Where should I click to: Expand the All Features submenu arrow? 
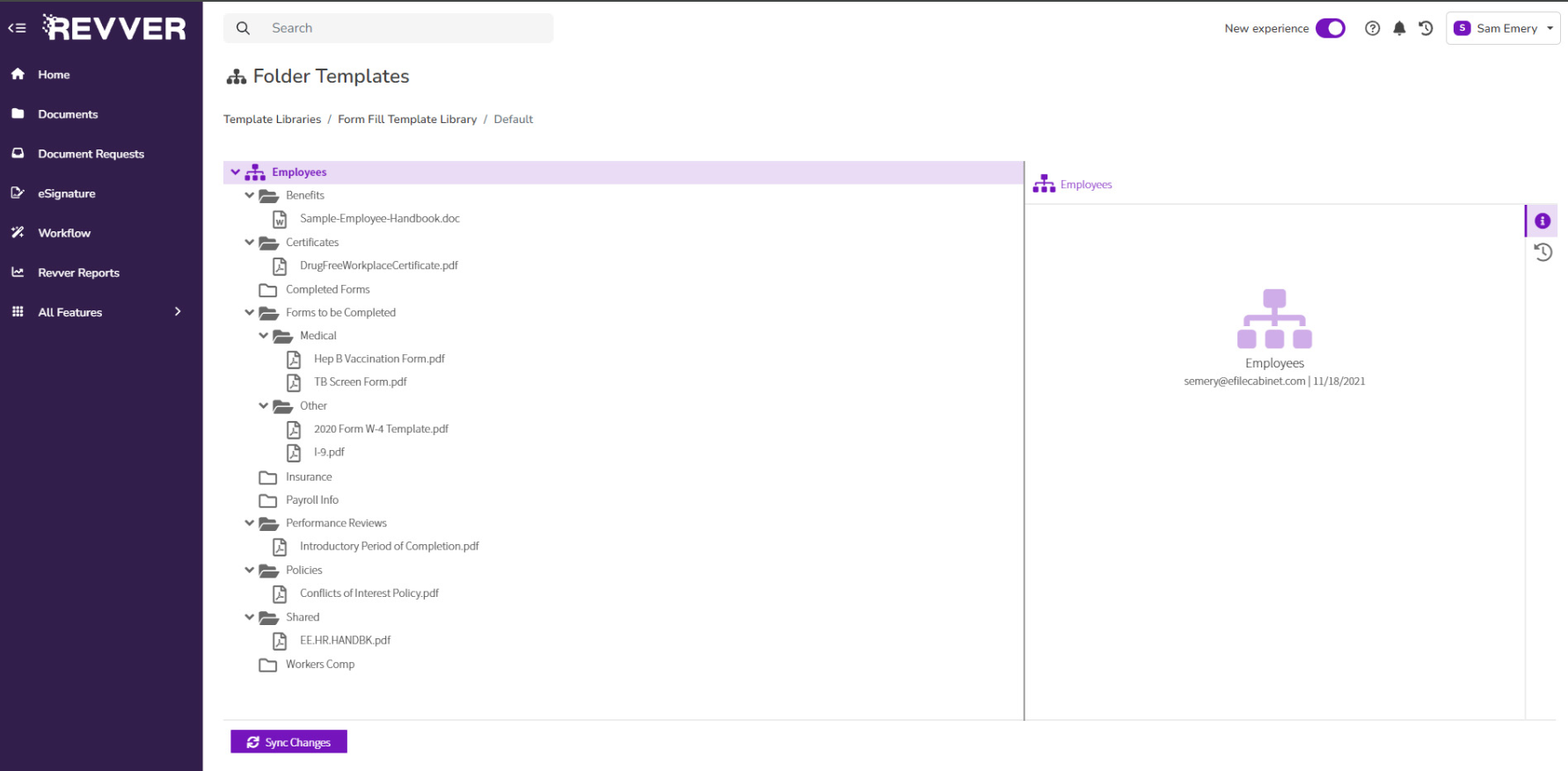[178, 311]
